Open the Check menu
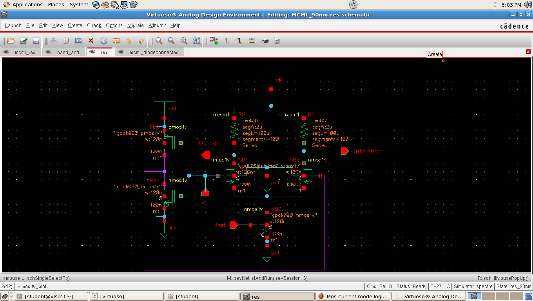This screenshot has width=533, height=301. (x=94, y=25)
